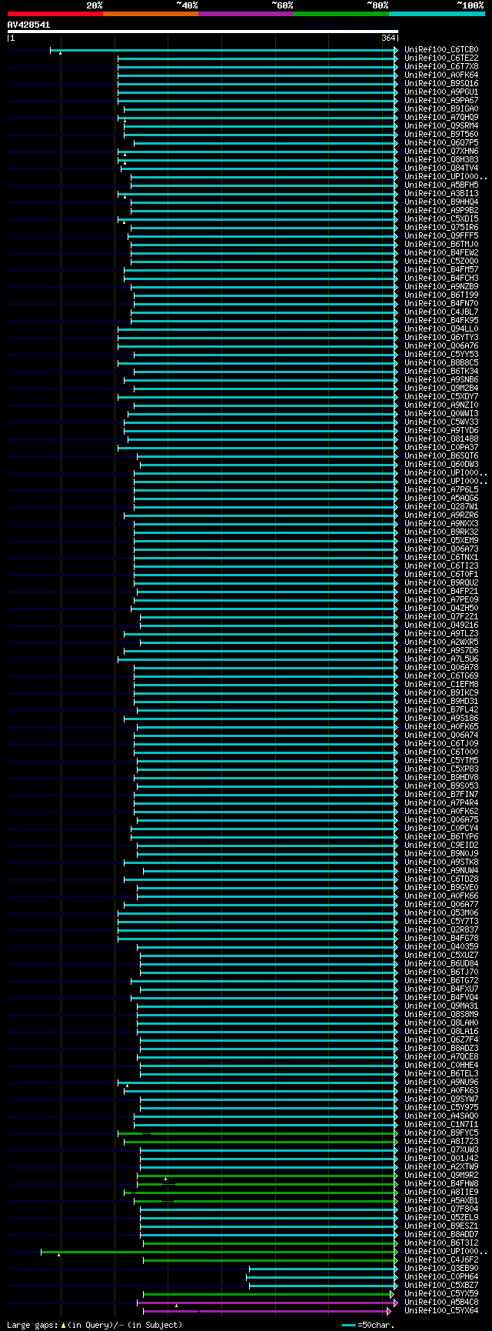Select the UniRef100_A0FK64 label

click(441, 75)
